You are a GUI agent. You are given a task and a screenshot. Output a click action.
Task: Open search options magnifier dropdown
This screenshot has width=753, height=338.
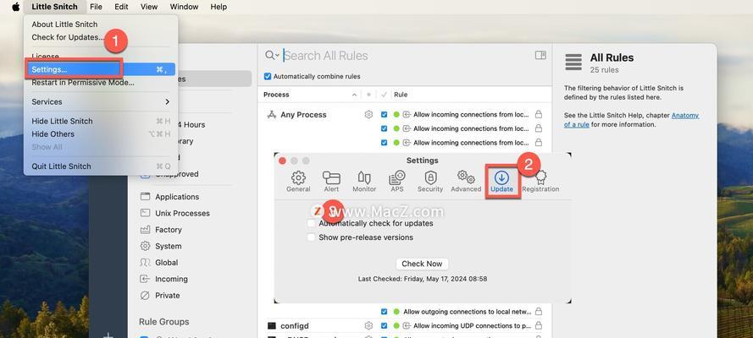(x=272, y=56)
